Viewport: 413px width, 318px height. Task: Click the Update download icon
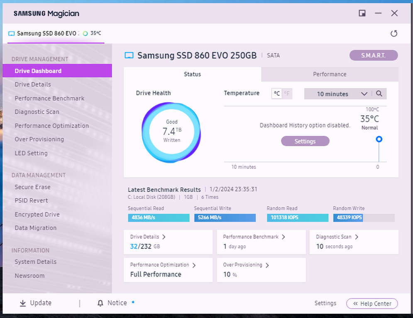22,303
